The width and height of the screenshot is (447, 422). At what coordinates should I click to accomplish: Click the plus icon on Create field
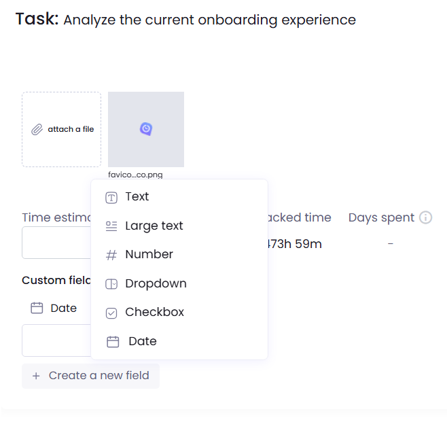tap(36, 376)
